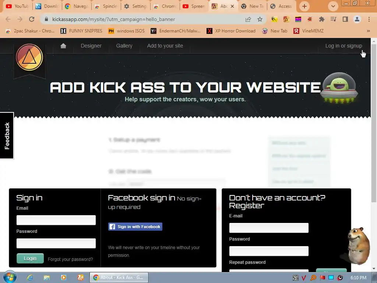The image size is (377, 283).
Task: Click the home icon in site navigation
Action: [x=63, y=46]
